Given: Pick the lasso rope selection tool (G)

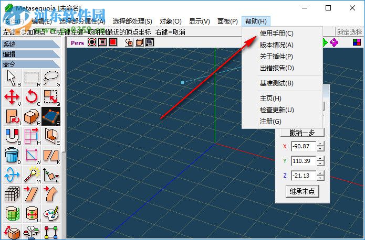Looking at the screenshot, I should [x=51, y=78].
